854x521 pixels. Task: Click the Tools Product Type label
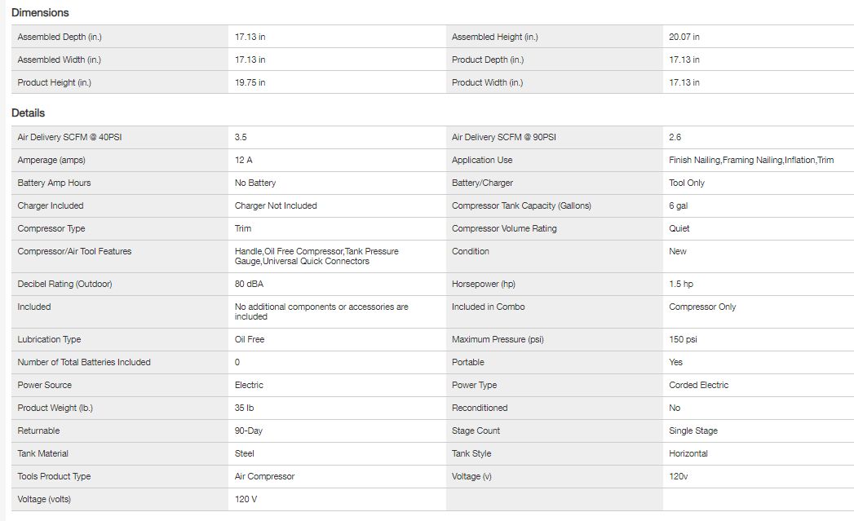coord(54,476)
